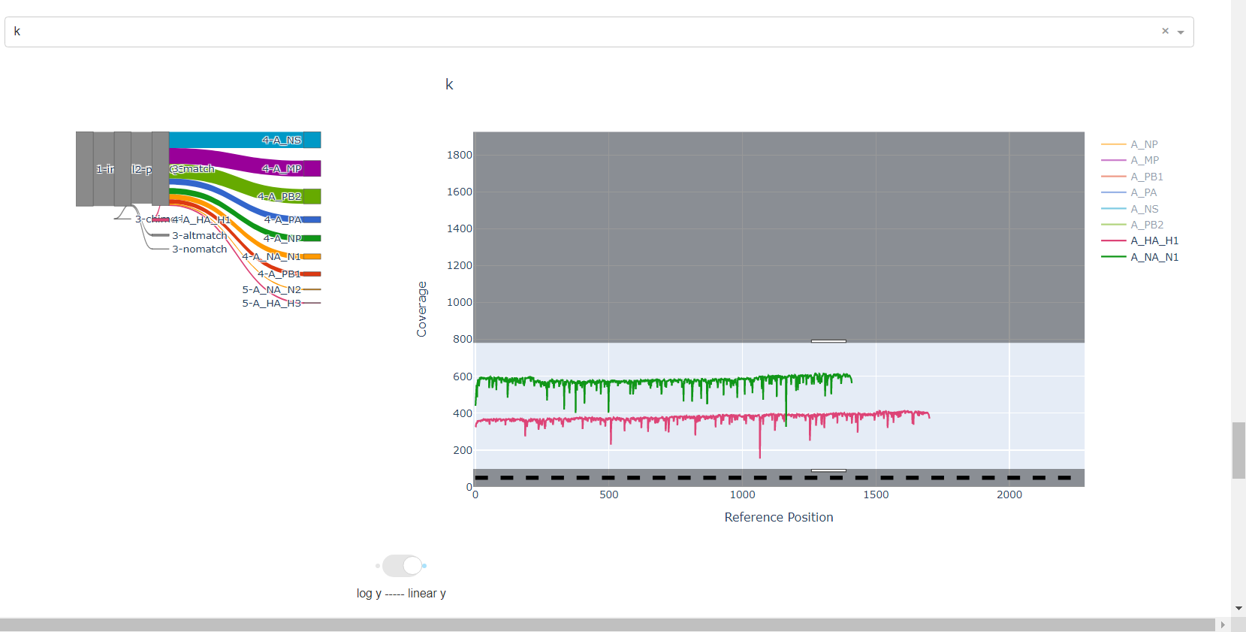This screenshot has width=1246, height=632.
Task: Show the A_NP trace from the legend
Action: pos(1144,144)
